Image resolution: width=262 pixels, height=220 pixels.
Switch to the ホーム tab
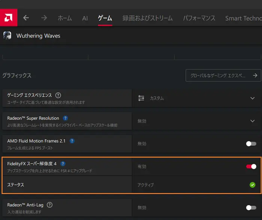click(65, 18)
